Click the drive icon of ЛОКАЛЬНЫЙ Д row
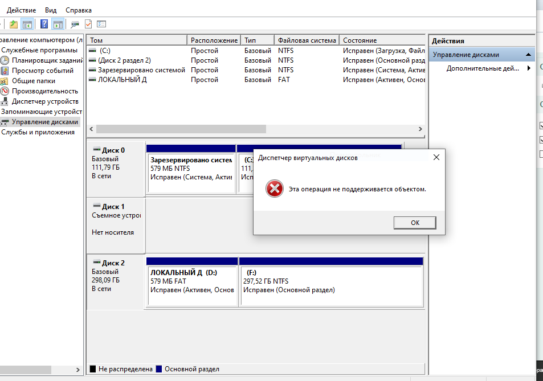 pyautogui.click(x=92, y=80)
